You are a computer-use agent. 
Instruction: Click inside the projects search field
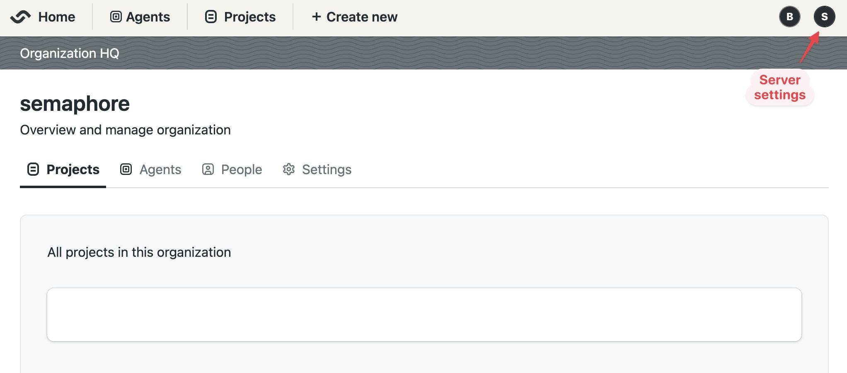tap(424, 315)
